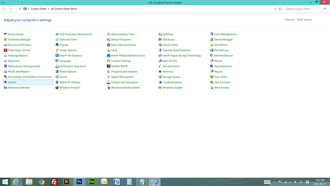The image size is (330, 186).
Task: Expand the View by Small icons dropdown
Action: tap(305, 19)
